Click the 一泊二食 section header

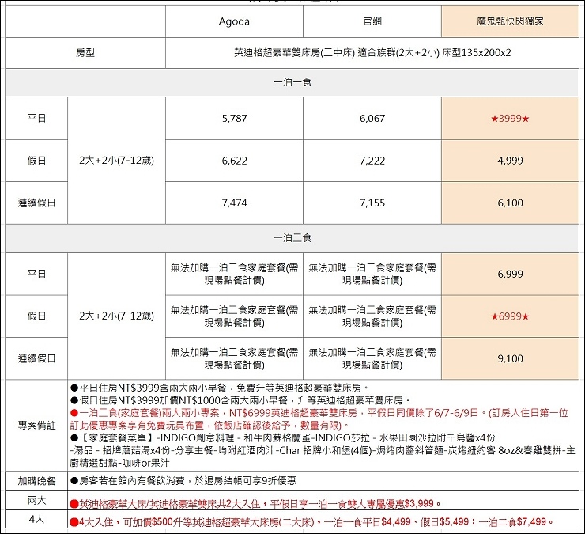(292, 238)
